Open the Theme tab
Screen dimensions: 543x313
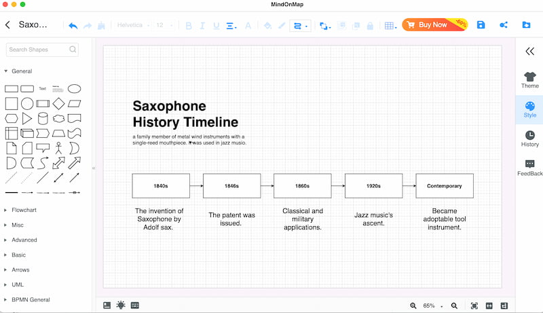pos(530,80)
